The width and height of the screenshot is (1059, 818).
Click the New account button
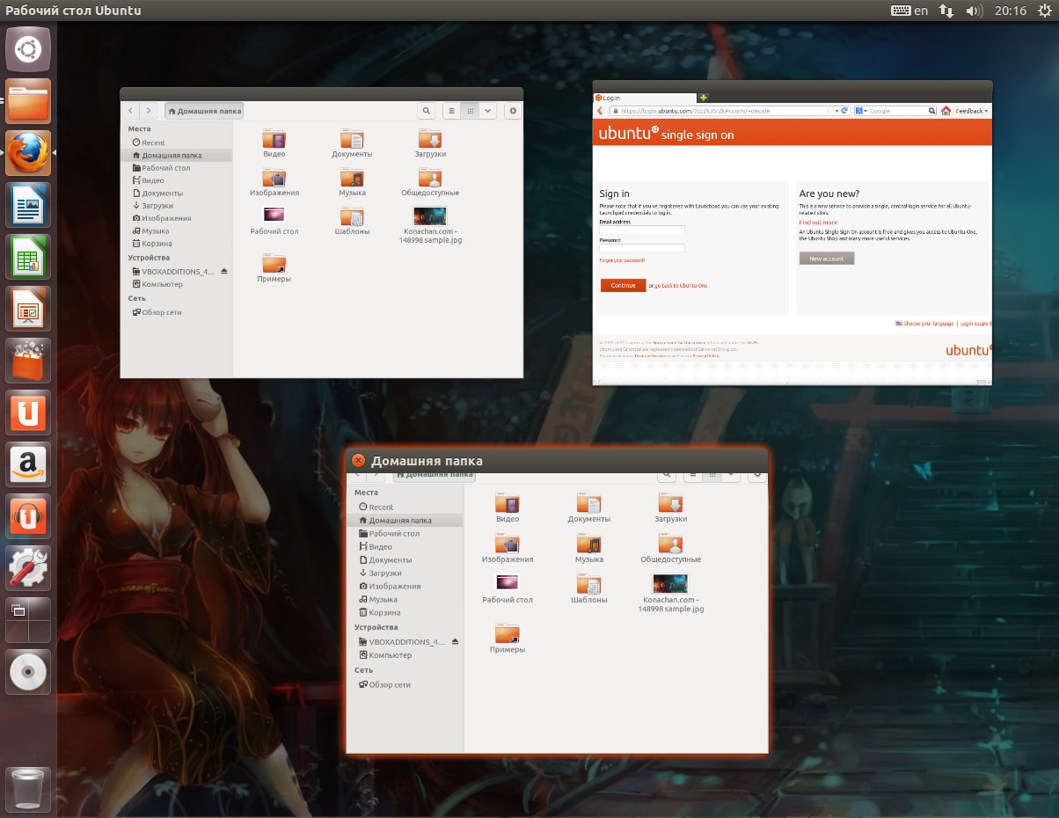point(827,259)
